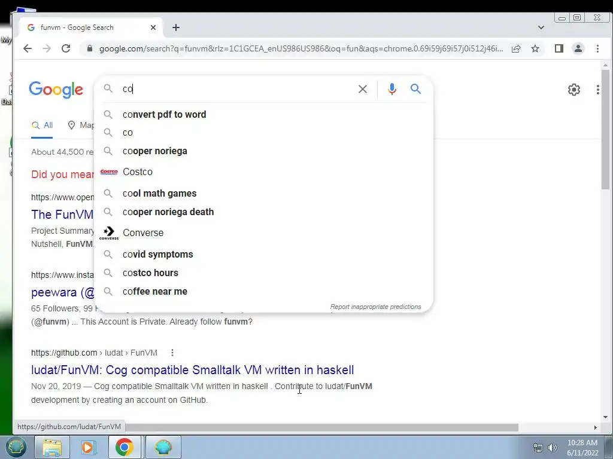Image resolution: width=613 pixels, height=459 pixels.
Task: Go to Google homepage logo
Action: point(56,90)
